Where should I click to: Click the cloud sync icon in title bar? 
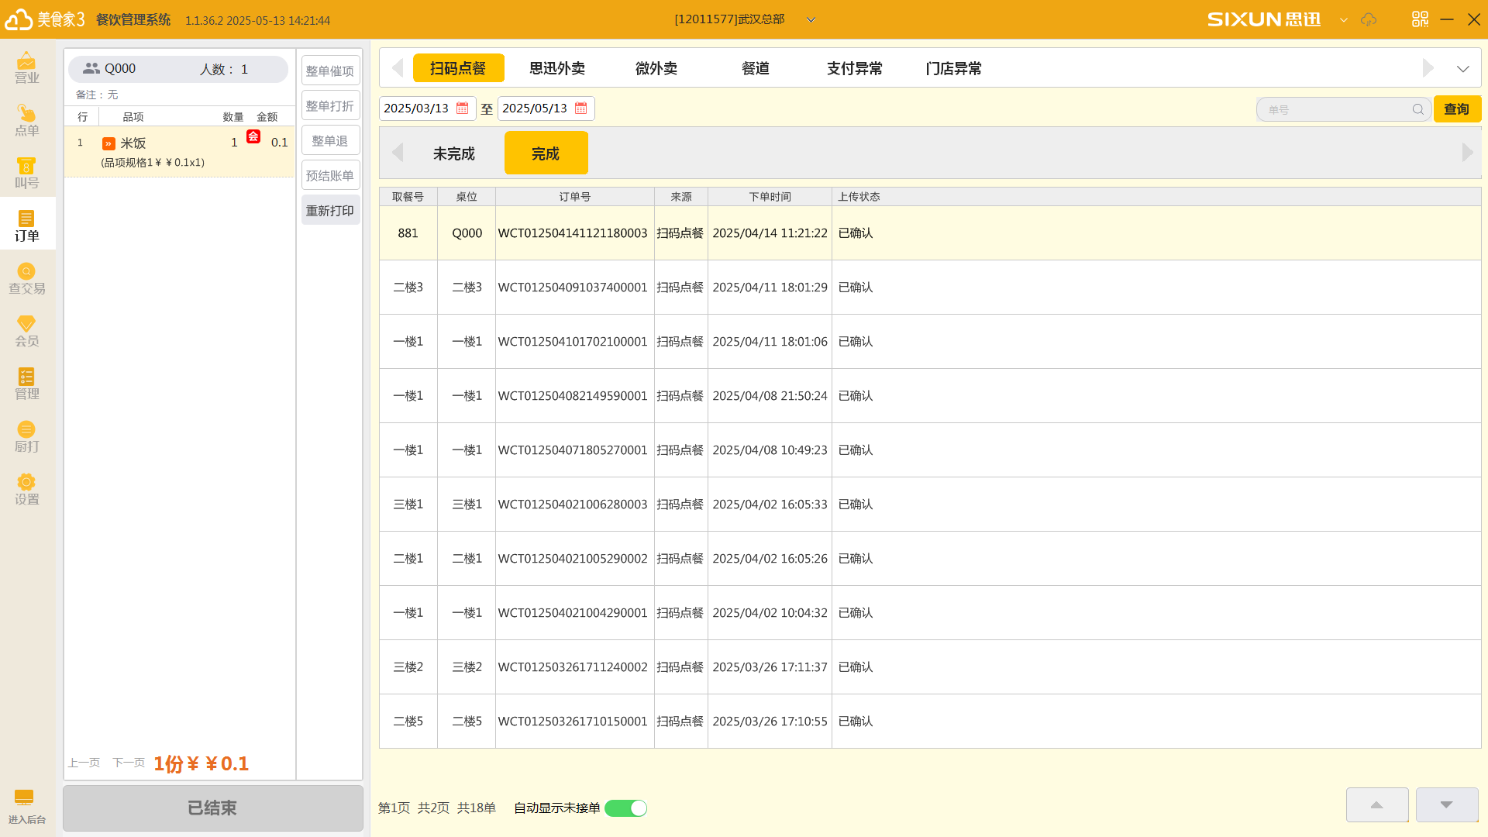tap(1369, 19)
